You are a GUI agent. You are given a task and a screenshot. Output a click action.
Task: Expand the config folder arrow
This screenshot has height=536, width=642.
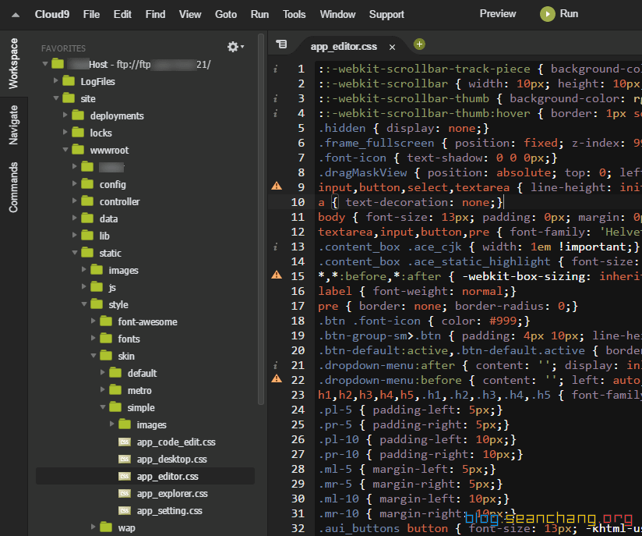point(74,183)
